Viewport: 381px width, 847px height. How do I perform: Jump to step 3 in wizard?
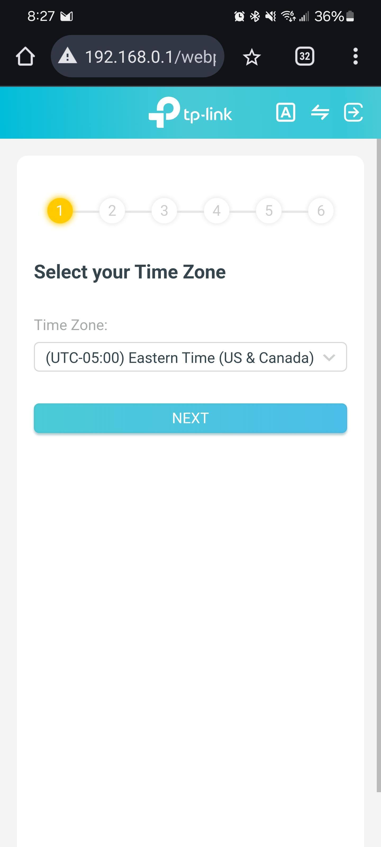164,210
